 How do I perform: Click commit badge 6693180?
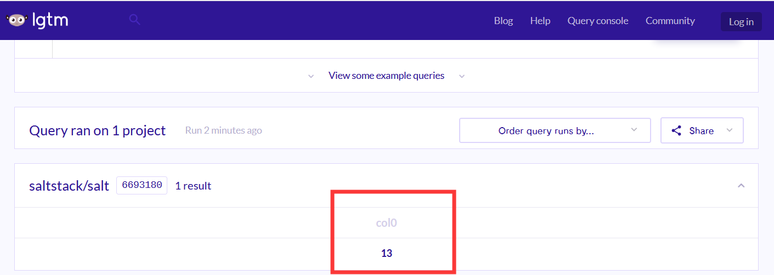tap(142, 185)
